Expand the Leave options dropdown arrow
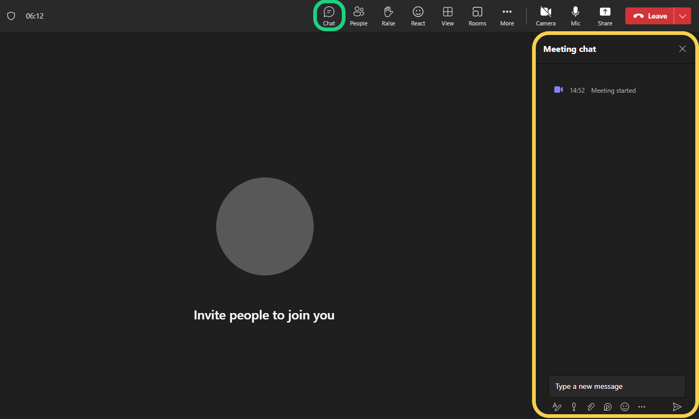Image resolution: width=699 pixels, height=419 pixels. point(683,16)
